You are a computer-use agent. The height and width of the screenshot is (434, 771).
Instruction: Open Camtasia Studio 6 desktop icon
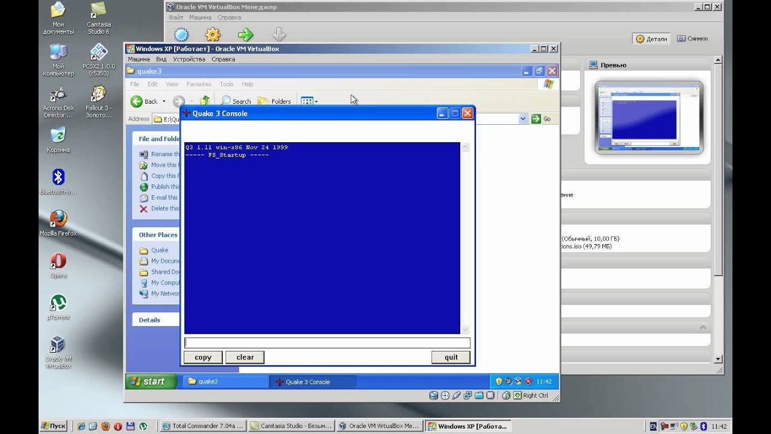[99, 19]
